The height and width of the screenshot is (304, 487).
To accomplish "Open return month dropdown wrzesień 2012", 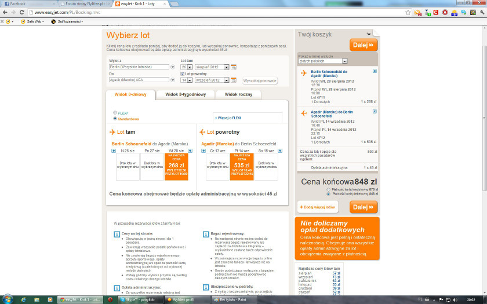I will click(x=212, y=80).
